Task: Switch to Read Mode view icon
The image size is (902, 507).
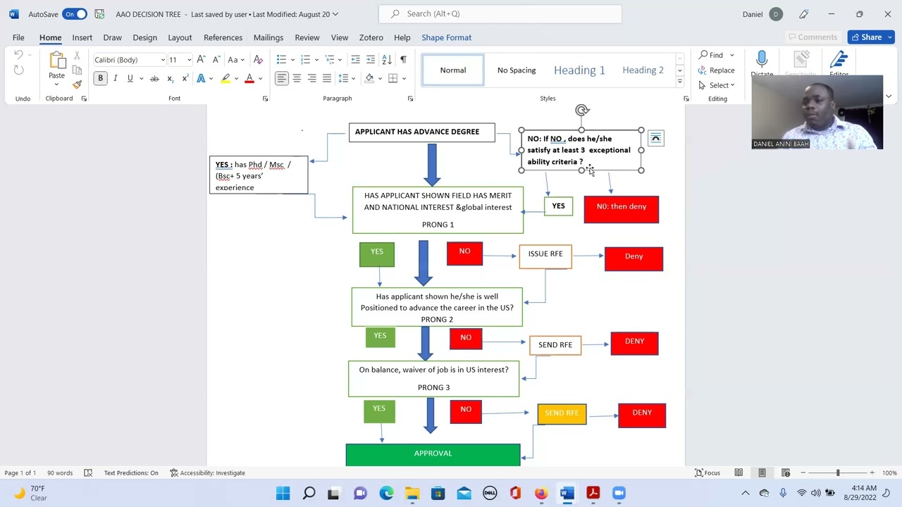Action: [x=739, y=472]
